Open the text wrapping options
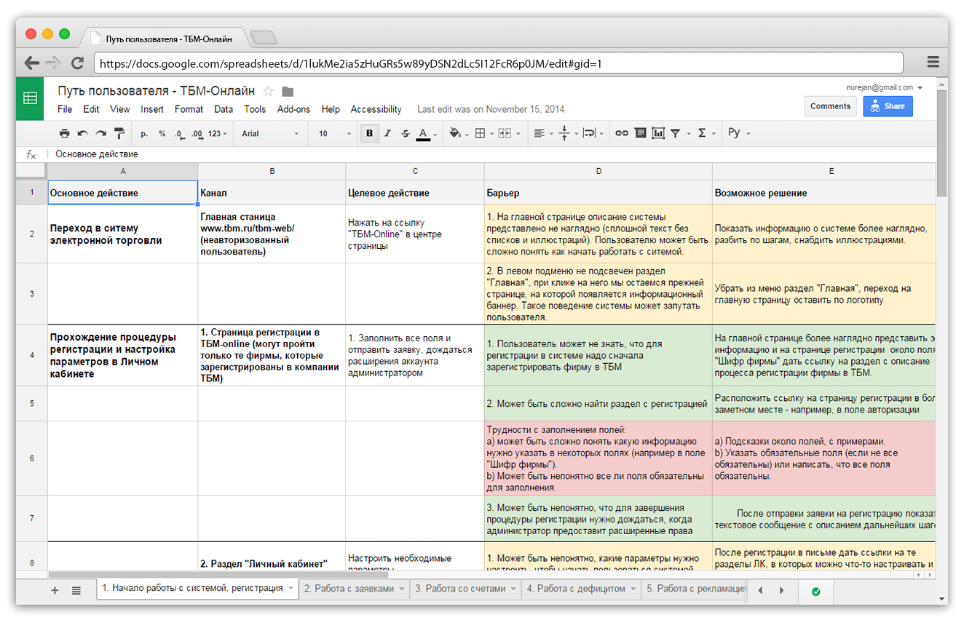Screen dimensions: 964x620 pos(593,133)
